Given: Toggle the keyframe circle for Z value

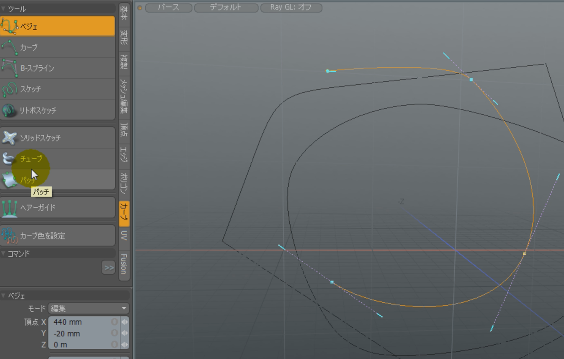Looking at the screenshot, I should pyautogui.click(x=114, y=345).
